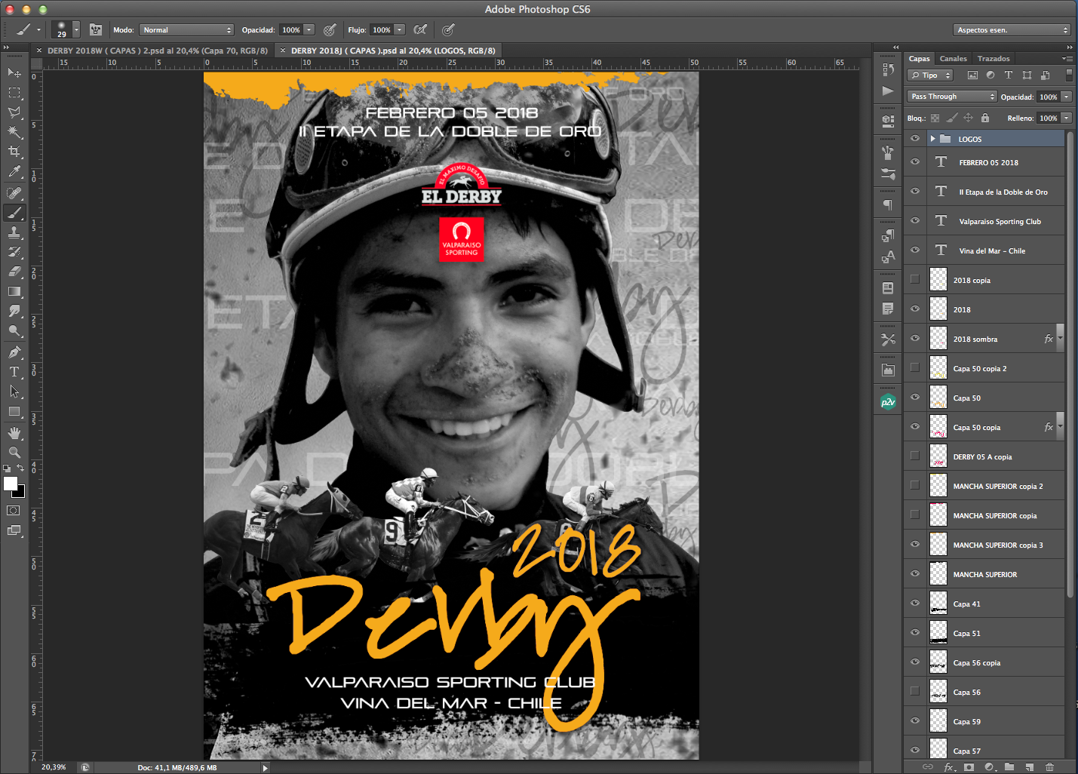
Task: Select the Magic Wand tool
Action: pyautogui.click(x=14, y=132)
